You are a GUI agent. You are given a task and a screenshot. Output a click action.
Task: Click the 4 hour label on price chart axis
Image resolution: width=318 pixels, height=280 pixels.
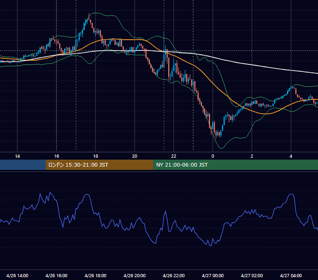pyautogui.click(x=291, y=156)
